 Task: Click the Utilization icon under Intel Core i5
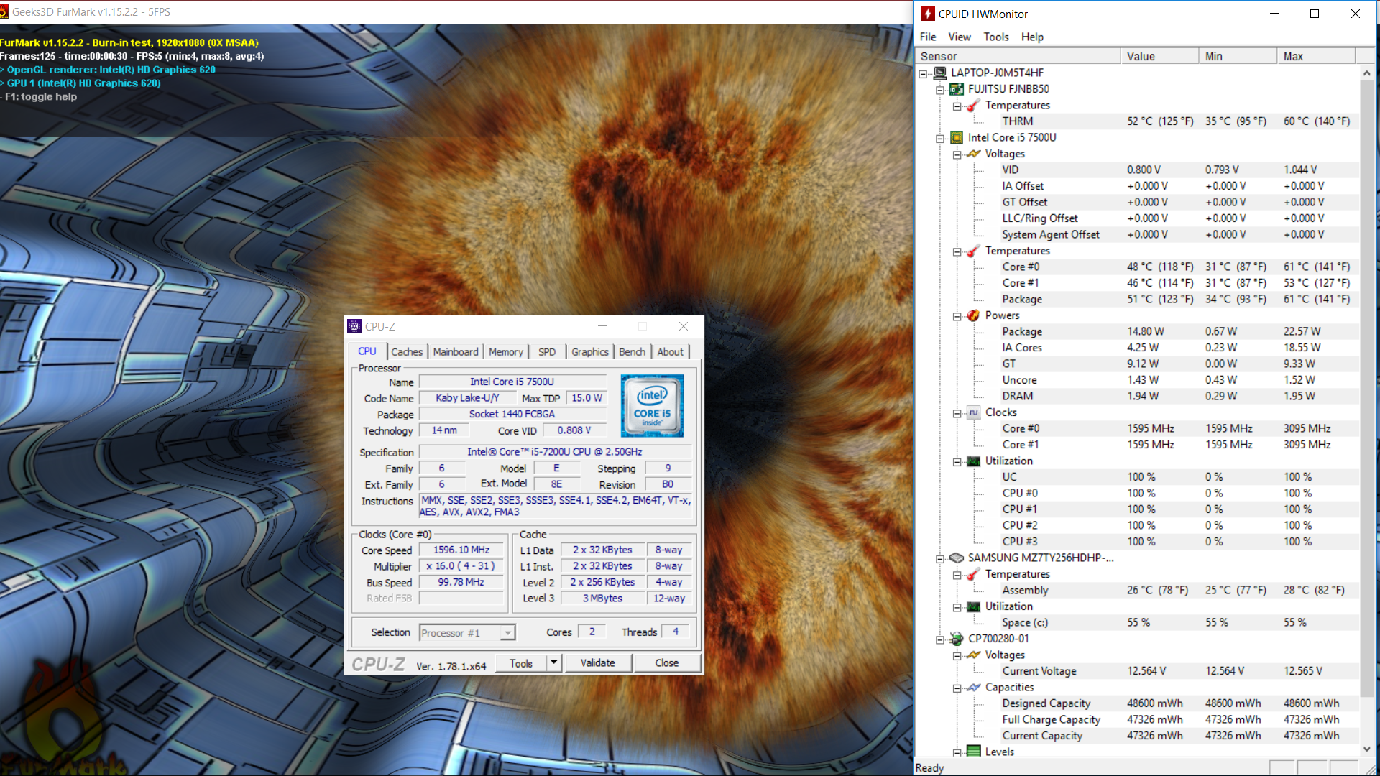pyautogui.click(x=974, y=461)
